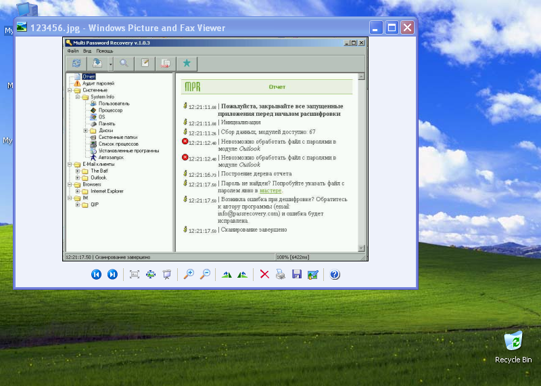Screen dimensions: 541x386
Task: Collapse the E-Mail клиенты tree node
Action: [70, 164]
